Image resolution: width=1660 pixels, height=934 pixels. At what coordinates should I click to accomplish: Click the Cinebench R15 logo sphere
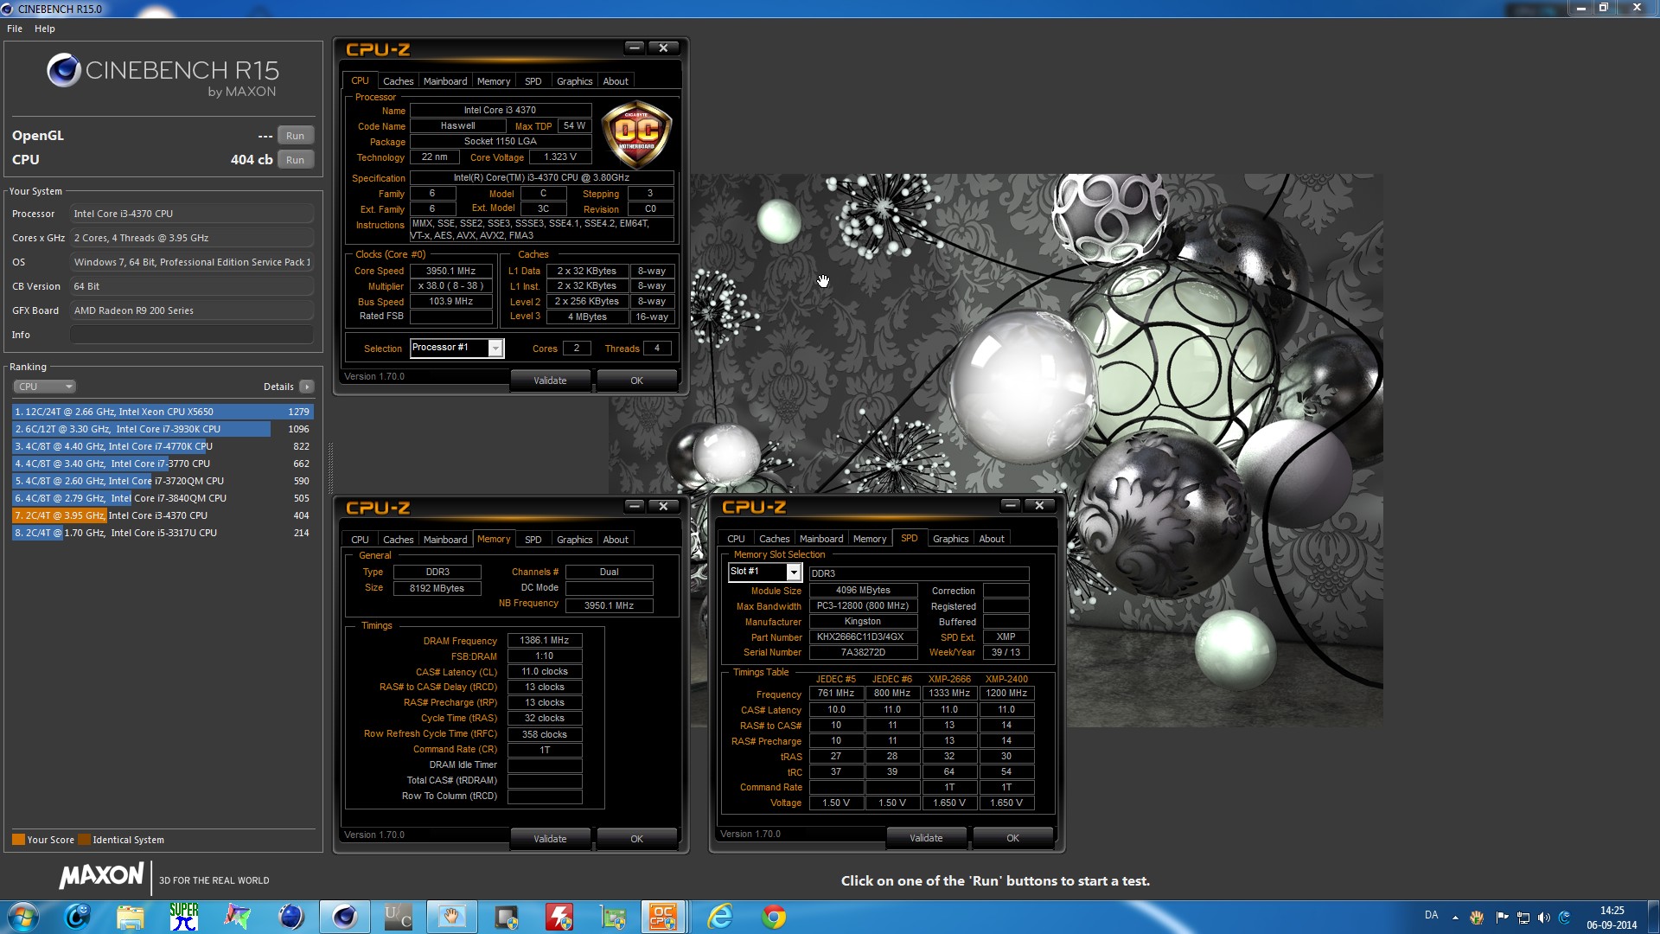pos(64,70)
